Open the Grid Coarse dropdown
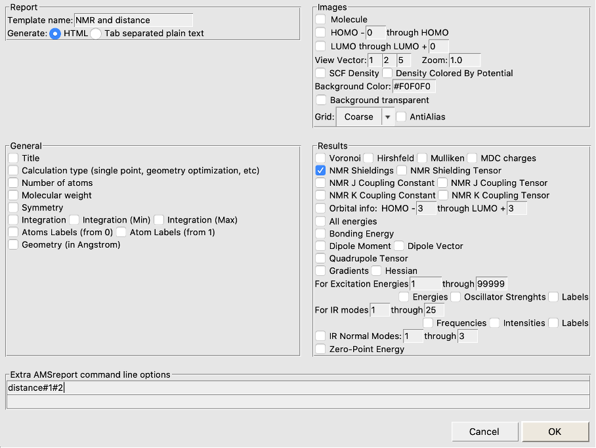 pos(364,117)
